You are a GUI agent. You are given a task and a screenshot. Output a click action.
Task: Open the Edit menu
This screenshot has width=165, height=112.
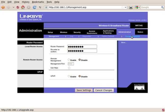click(10, 2)
